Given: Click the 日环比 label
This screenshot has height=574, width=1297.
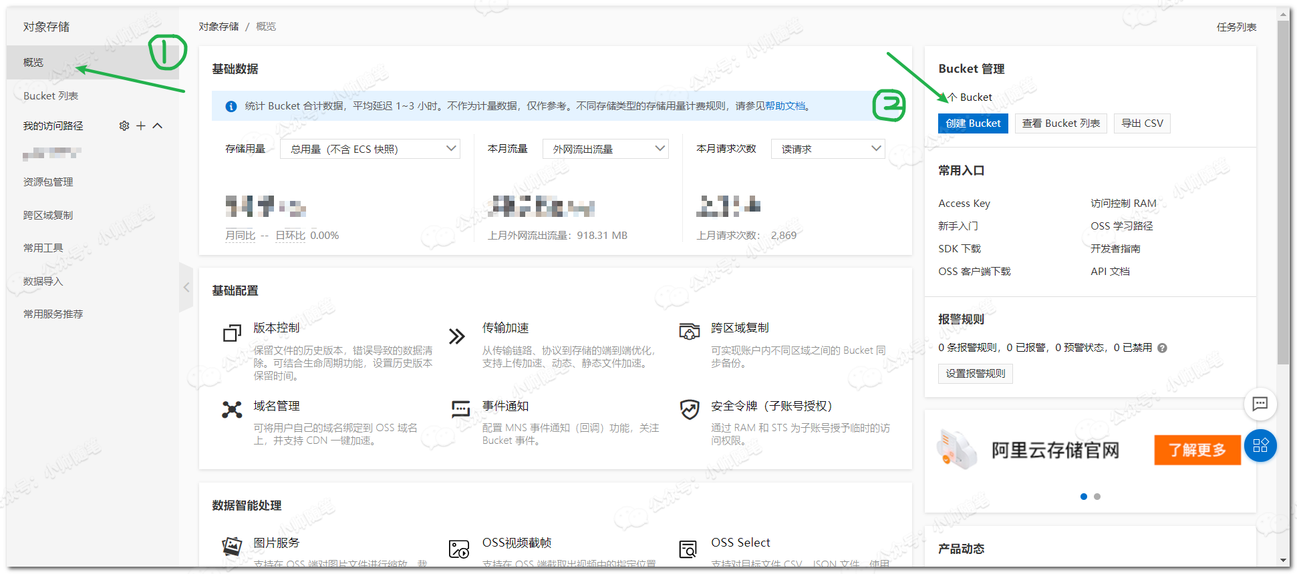Looking at the screenshot, I should click(x=290, y=236).
